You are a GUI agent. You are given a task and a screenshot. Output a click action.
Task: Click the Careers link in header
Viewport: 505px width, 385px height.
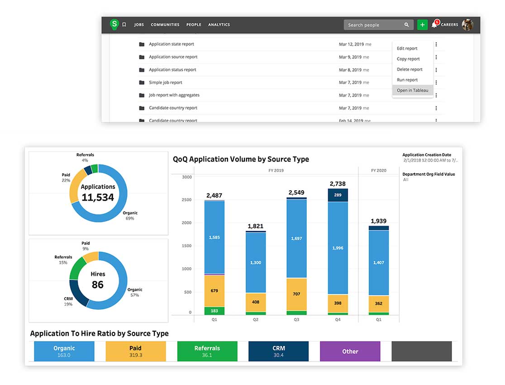click(x=449, y=25)
